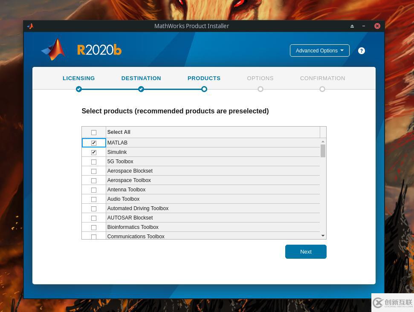Click the "MATLAB" product name

click(x=117, y=142)
